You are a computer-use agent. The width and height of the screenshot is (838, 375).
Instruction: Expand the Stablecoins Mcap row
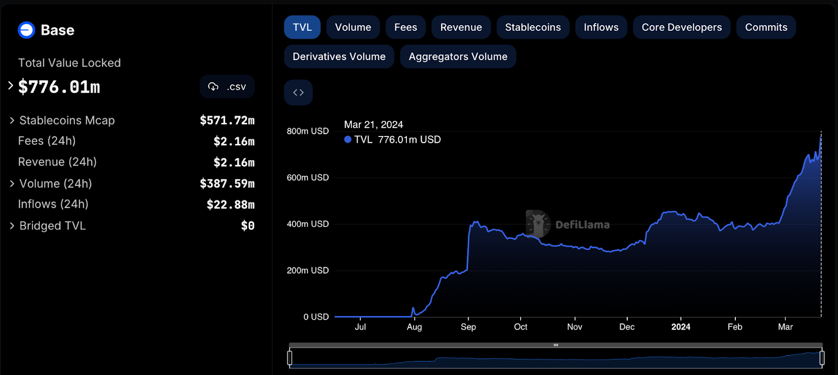pos(12,121)
